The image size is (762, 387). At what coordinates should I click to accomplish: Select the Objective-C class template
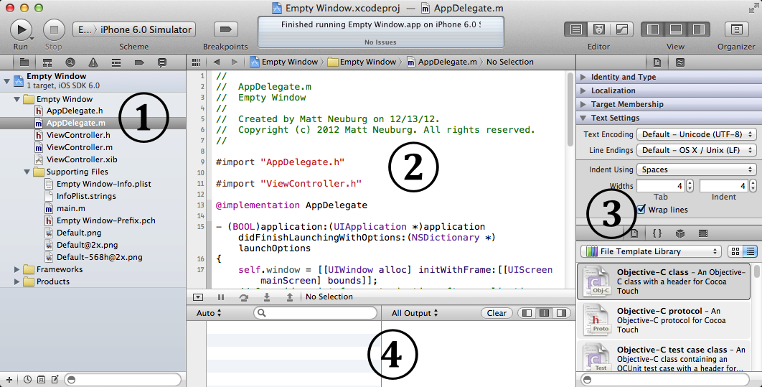664,281
